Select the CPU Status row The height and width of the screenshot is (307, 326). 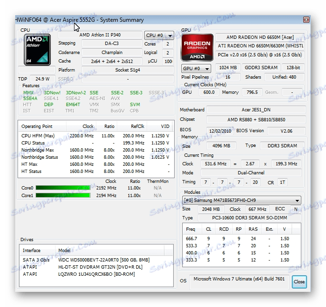pos(96,143)
